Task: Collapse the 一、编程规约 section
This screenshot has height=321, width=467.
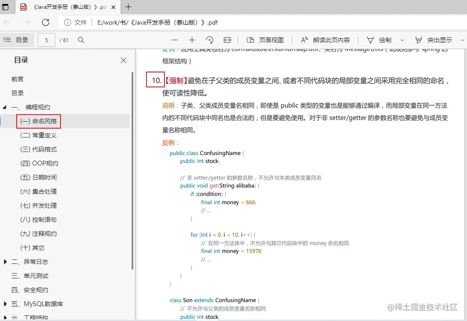Action: (4, 107)
